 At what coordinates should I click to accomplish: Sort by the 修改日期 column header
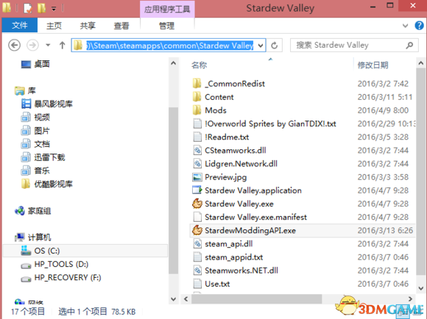pos(373,65)
